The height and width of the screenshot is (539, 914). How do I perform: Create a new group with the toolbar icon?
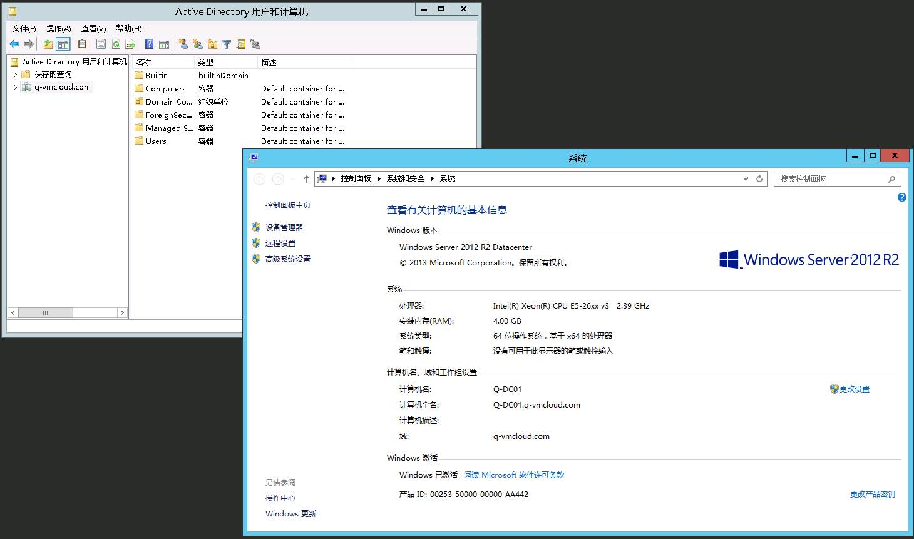pyautogui.click(x=198, y=44)
